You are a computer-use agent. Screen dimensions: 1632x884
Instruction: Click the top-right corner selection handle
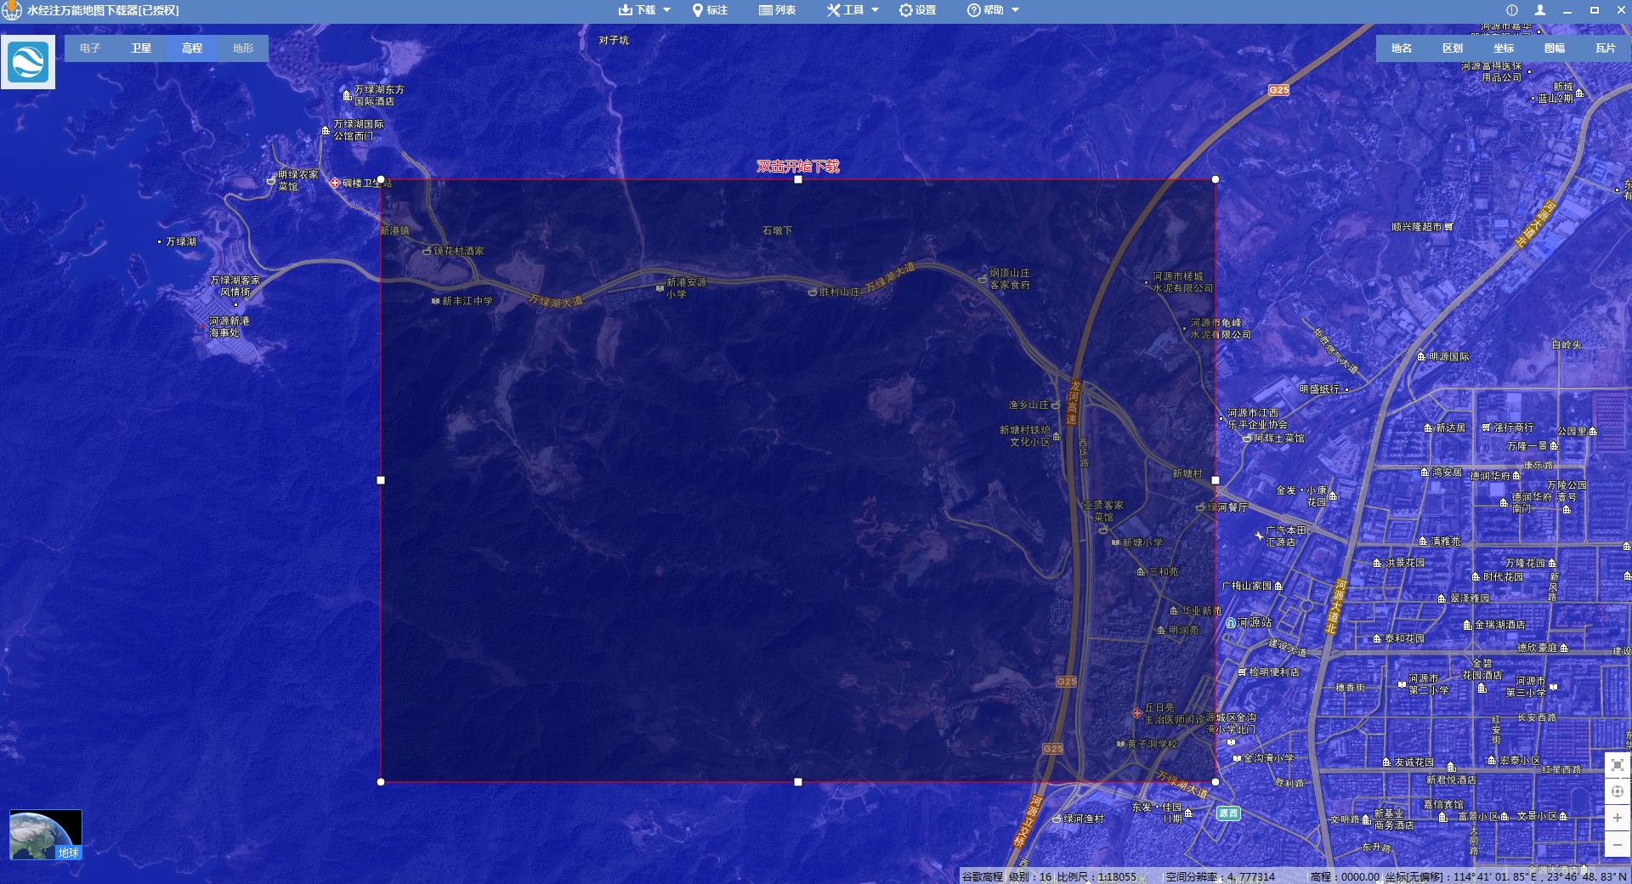pos(1215,179)
